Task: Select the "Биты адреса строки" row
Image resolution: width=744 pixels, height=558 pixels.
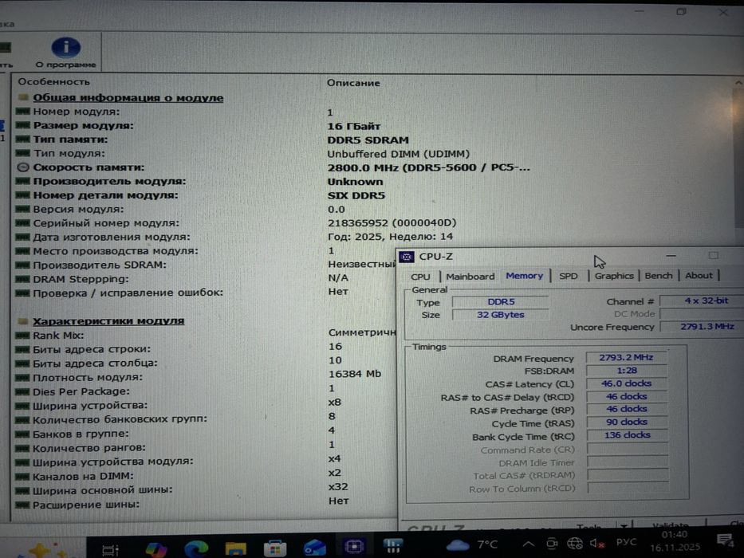Action: pos(179,349)
